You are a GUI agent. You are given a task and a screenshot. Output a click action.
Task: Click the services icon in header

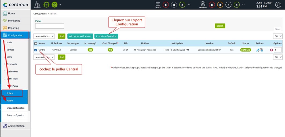pyautogui.click(x=203, y=4)
